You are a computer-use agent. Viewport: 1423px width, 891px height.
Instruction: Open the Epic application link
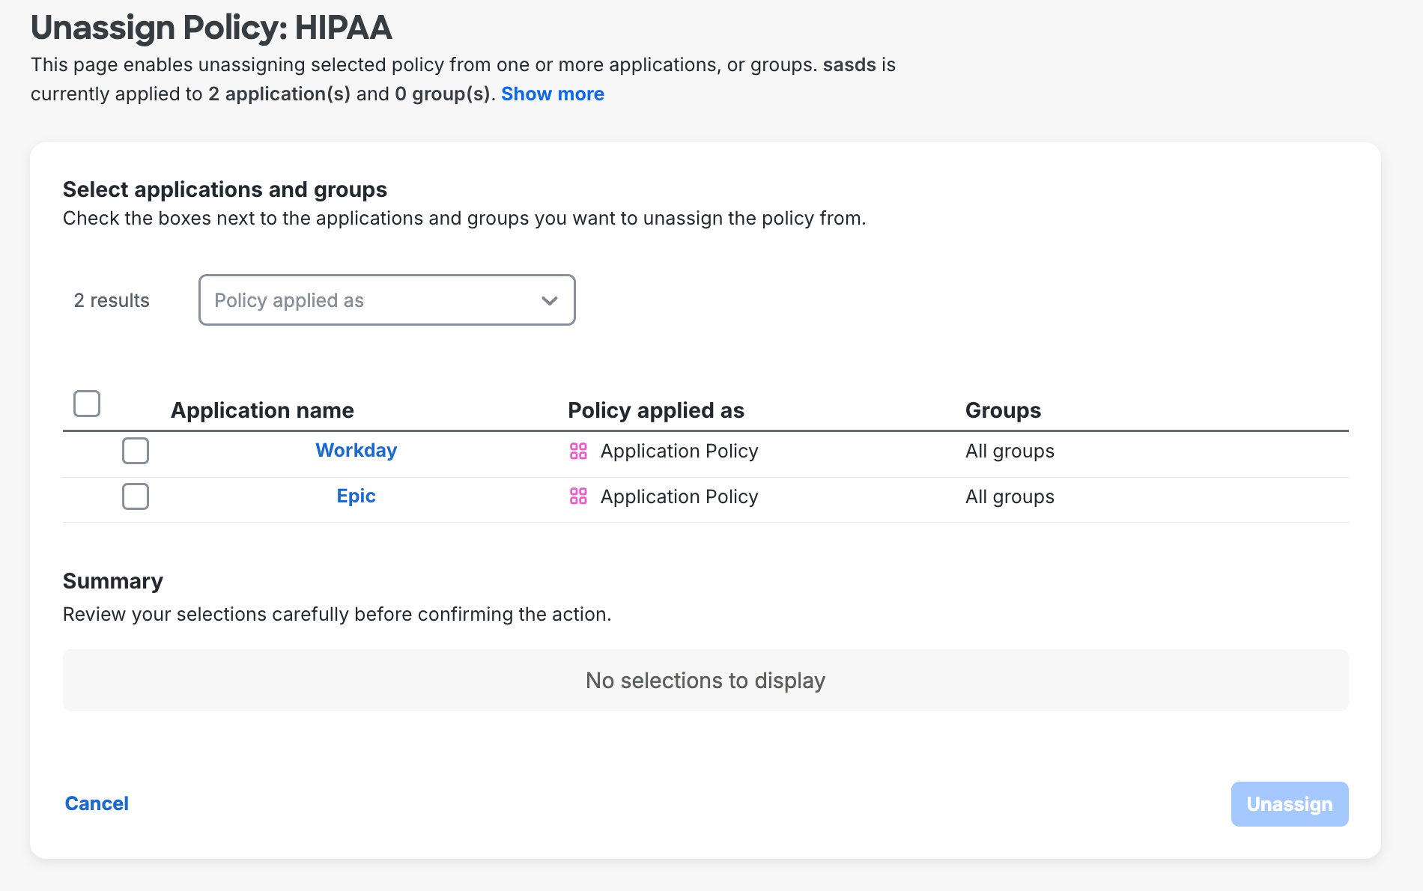point(355,496)
